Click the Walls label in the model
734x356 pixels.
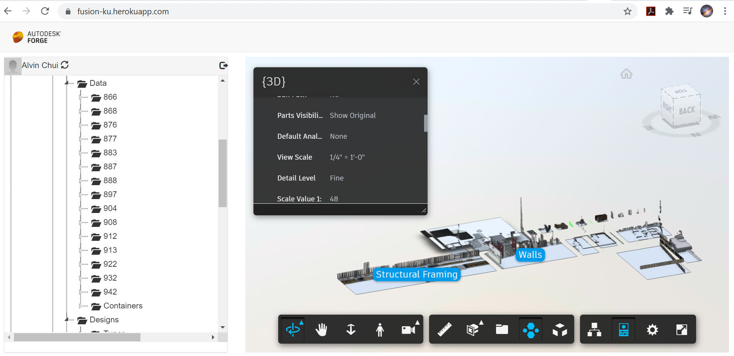[530, 255]
